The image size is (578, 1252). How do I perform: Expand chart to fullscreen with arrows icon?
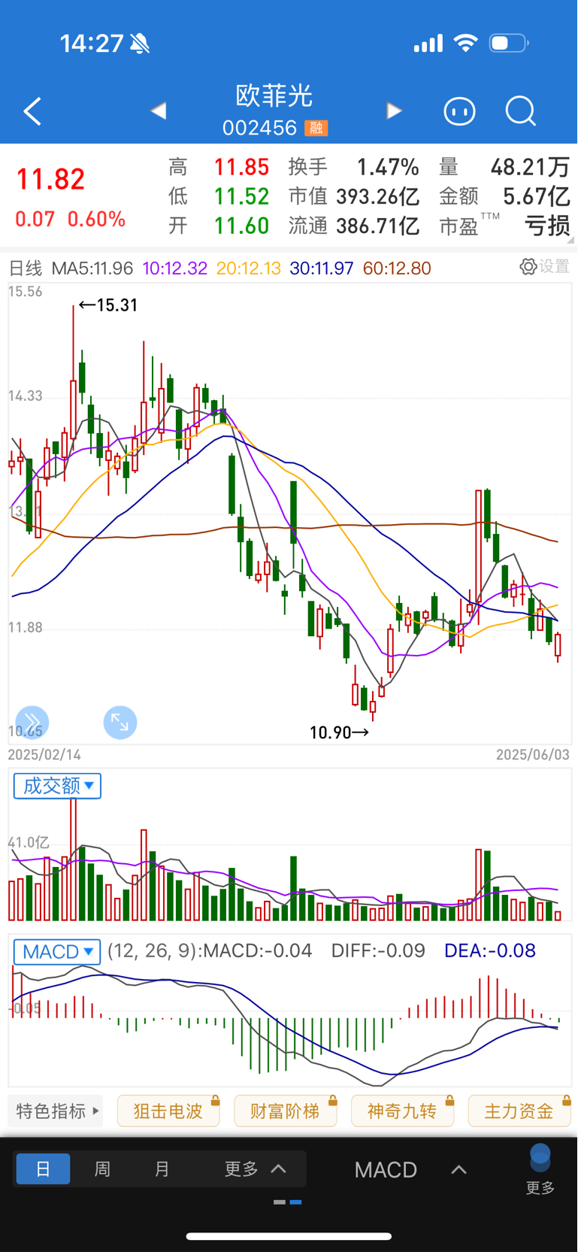[x=120, y=723]
